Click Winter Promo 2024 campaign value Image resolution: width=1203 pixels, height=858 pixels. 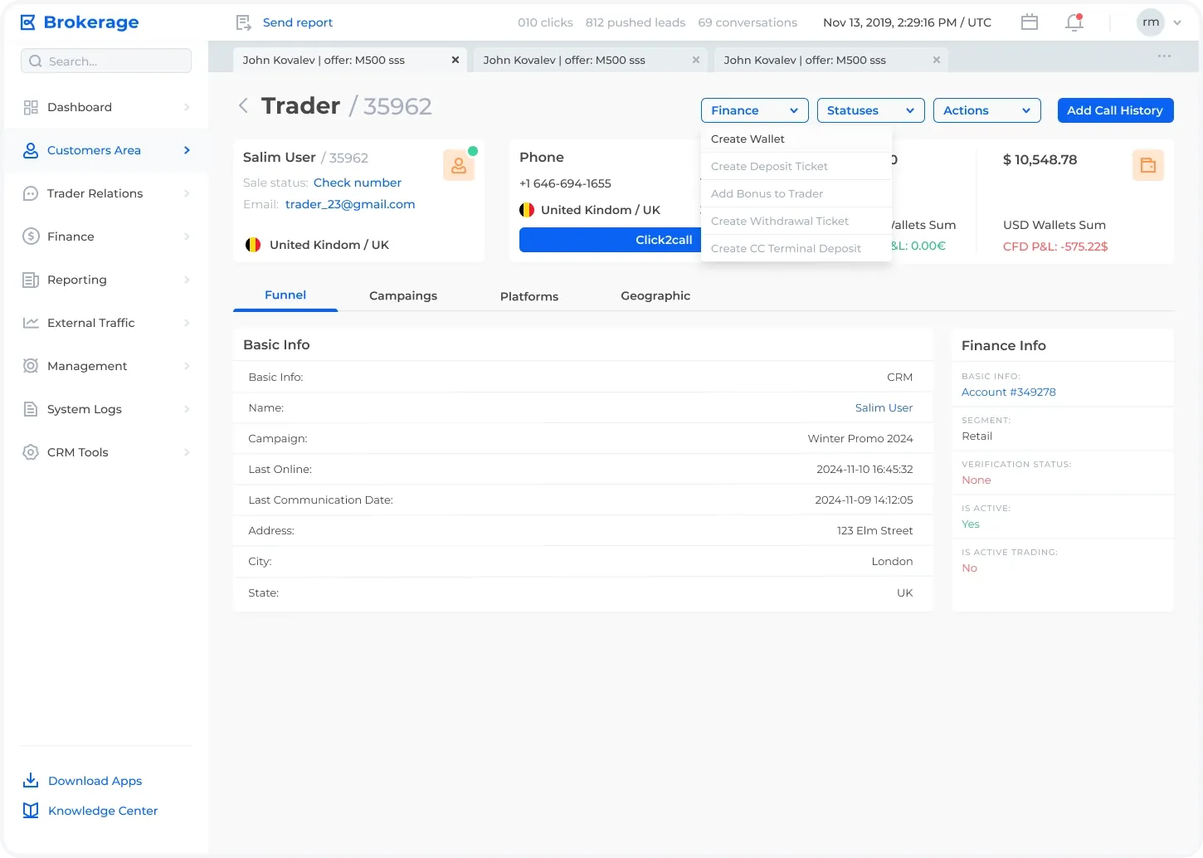(x=860, y=438)
